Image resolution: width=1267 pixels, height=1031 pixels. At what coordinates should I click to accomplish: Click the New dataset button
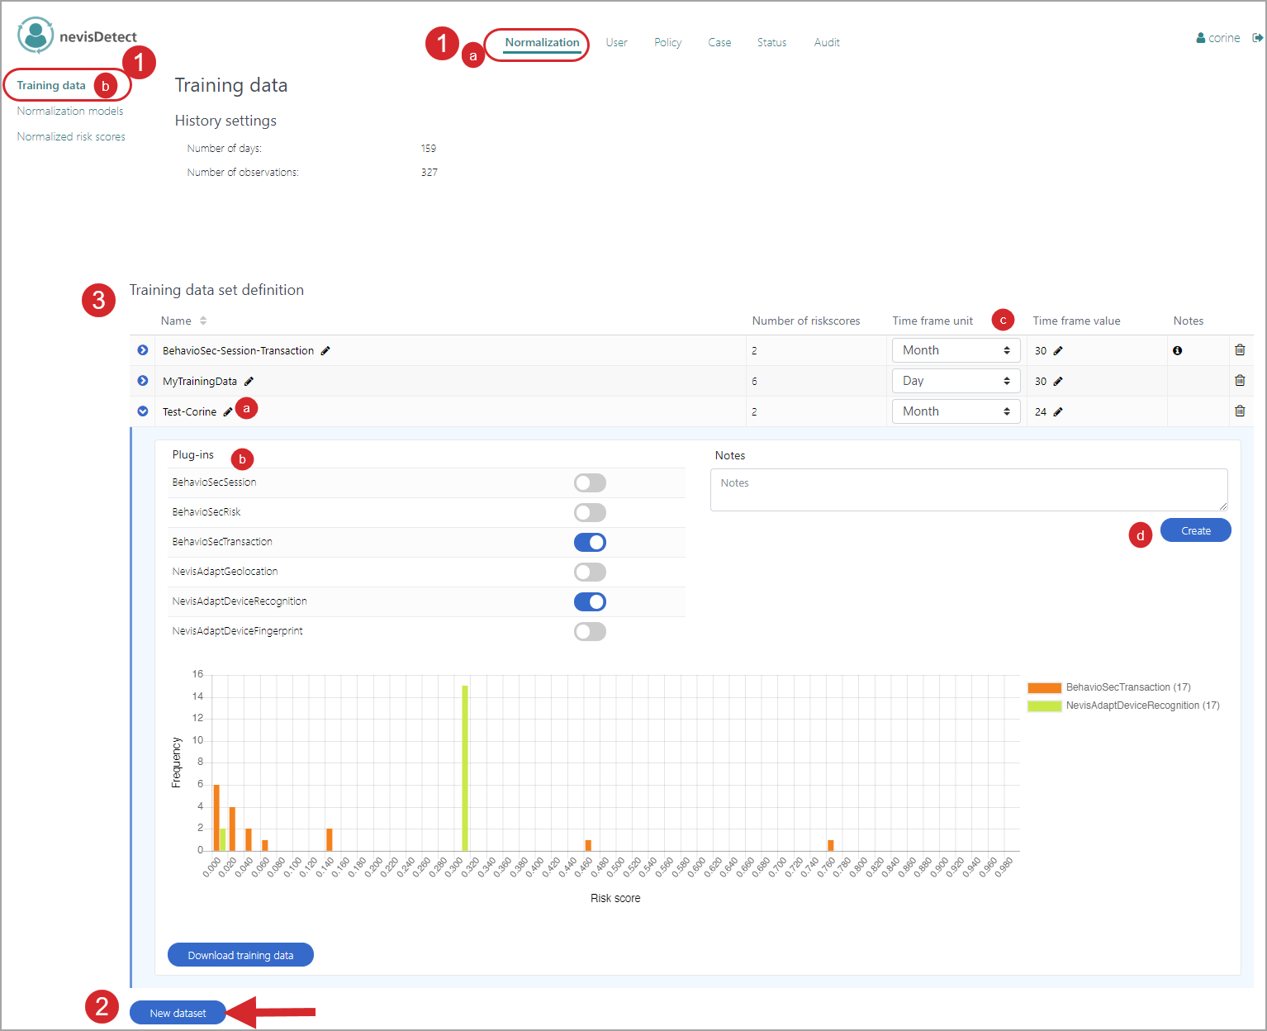click(178, 1013)
